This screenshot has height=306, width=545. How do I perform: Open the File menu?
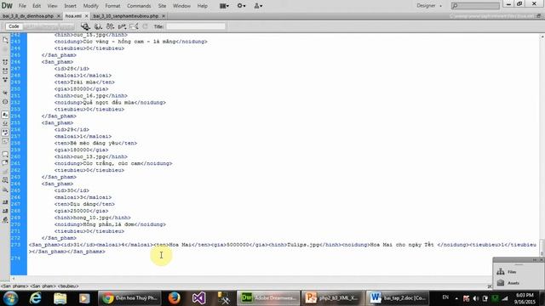[22, 6]
